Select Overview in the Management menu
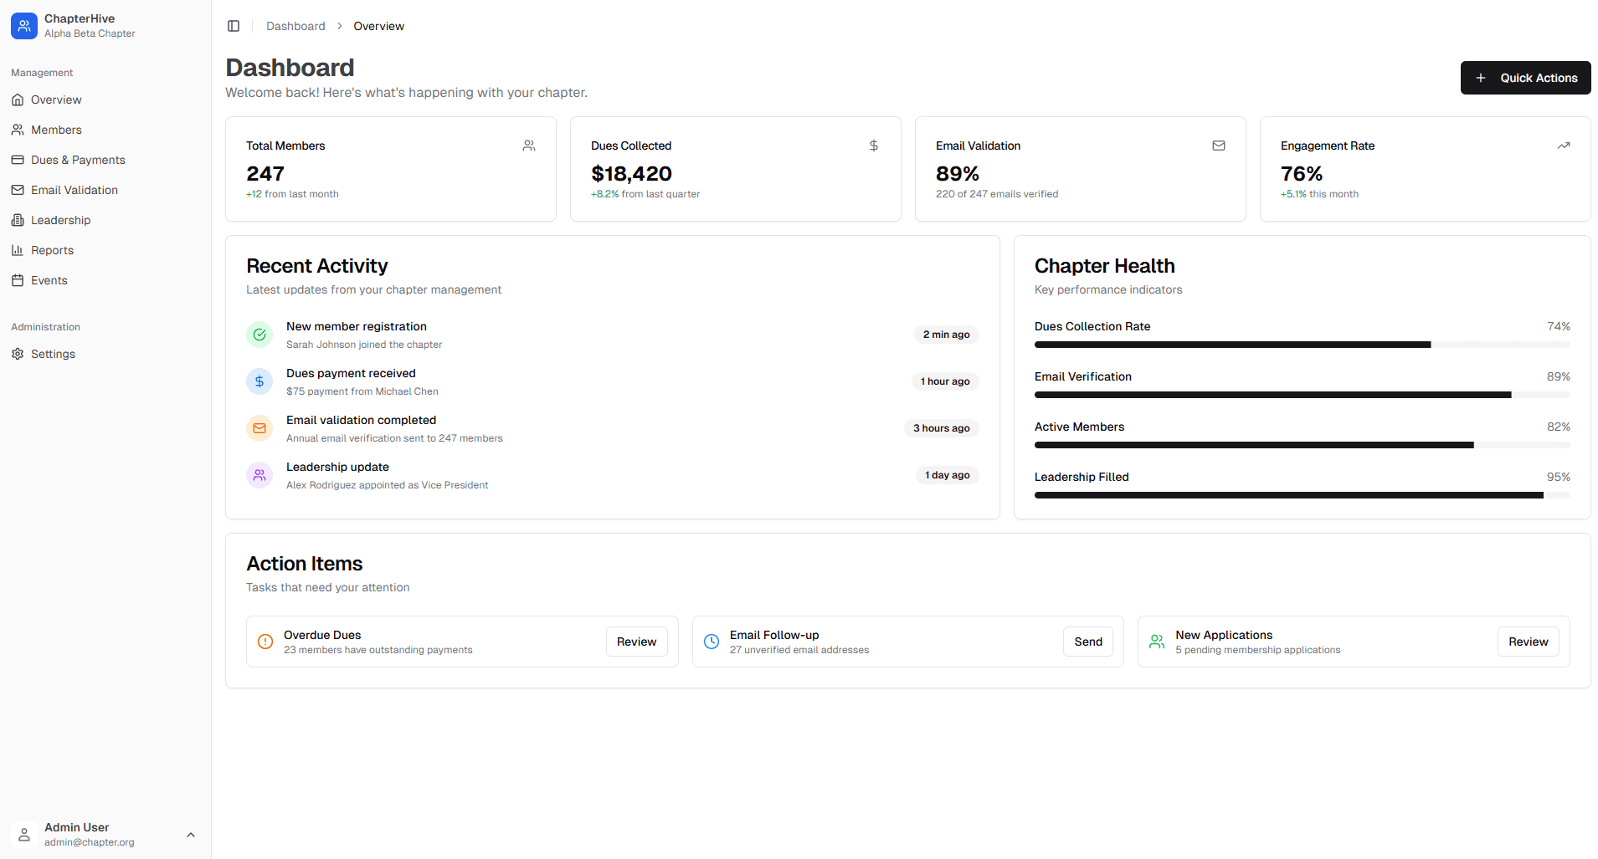 tap(56, 100)
